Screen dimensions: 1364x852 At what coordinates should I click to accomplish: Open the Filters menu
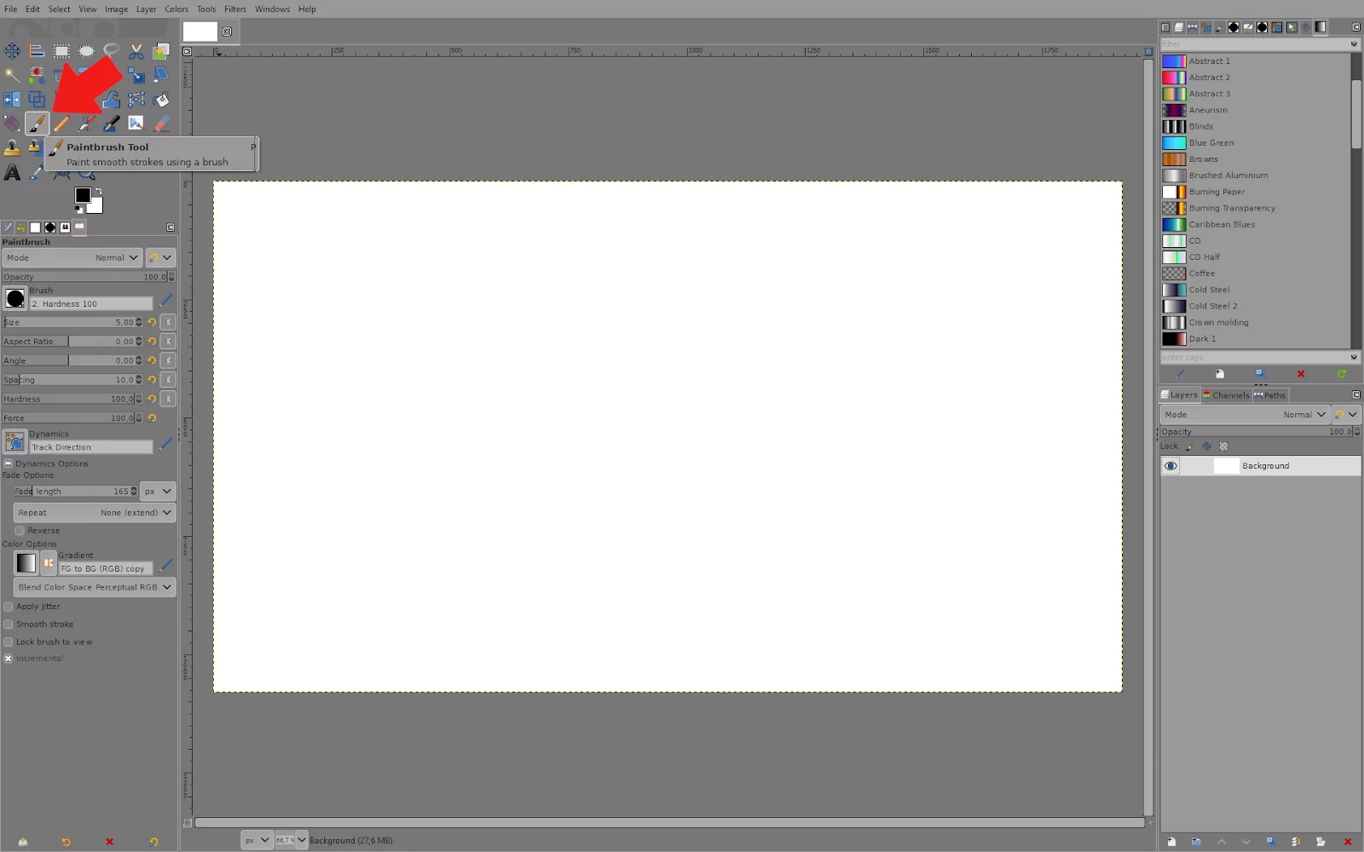(235, 9)
